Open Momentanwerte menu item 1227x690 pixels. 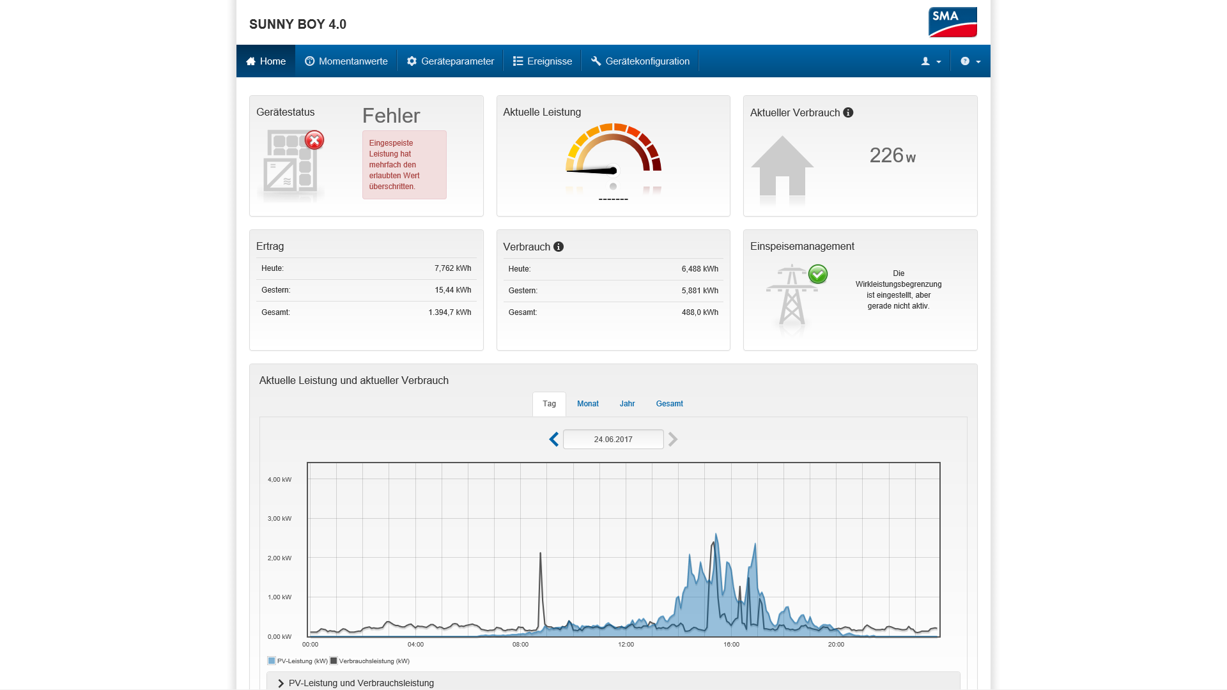point(346,61)
